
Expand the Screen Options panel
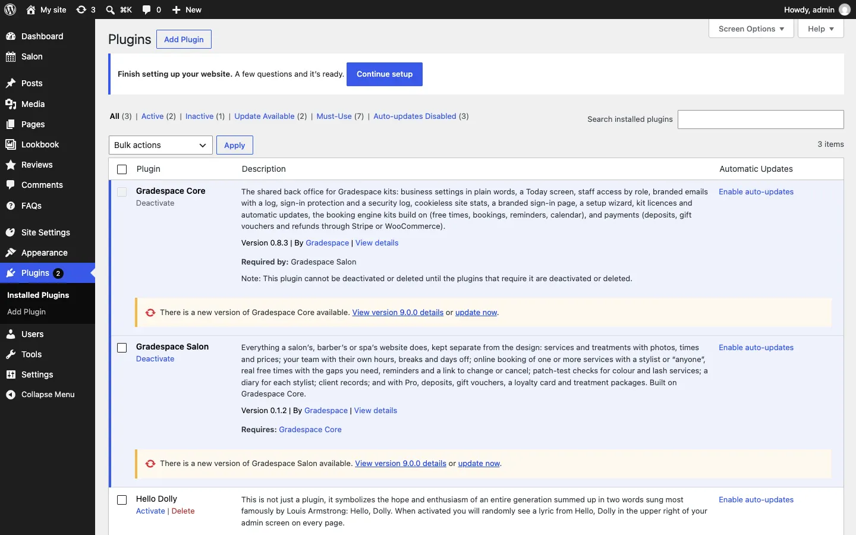pyautogui.click(x=751, y=29)
